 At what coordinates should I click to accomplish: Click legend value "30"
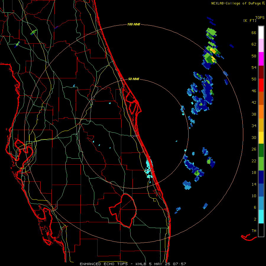(x=254, y=137)
